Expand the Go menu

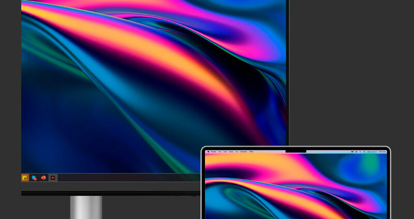click(235, 152)
